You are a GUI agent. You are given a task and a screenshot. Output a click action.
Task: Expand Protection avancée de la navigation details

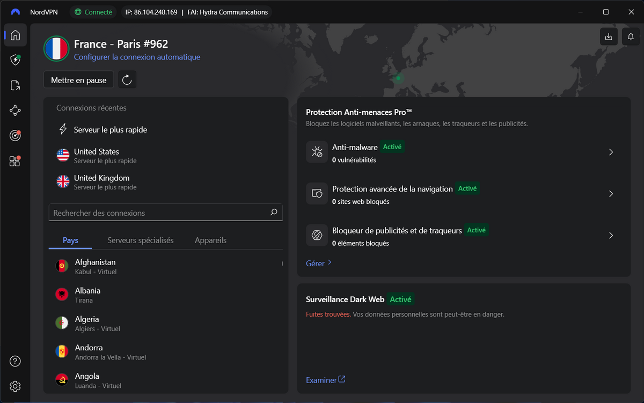tap(611, 194)
